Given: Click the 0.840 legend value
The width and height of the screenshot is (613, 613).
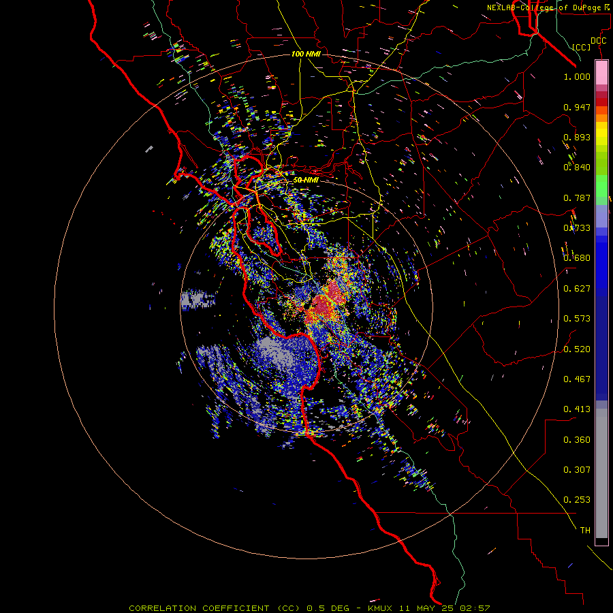Looking at the screenshot, I should [577, 168].
